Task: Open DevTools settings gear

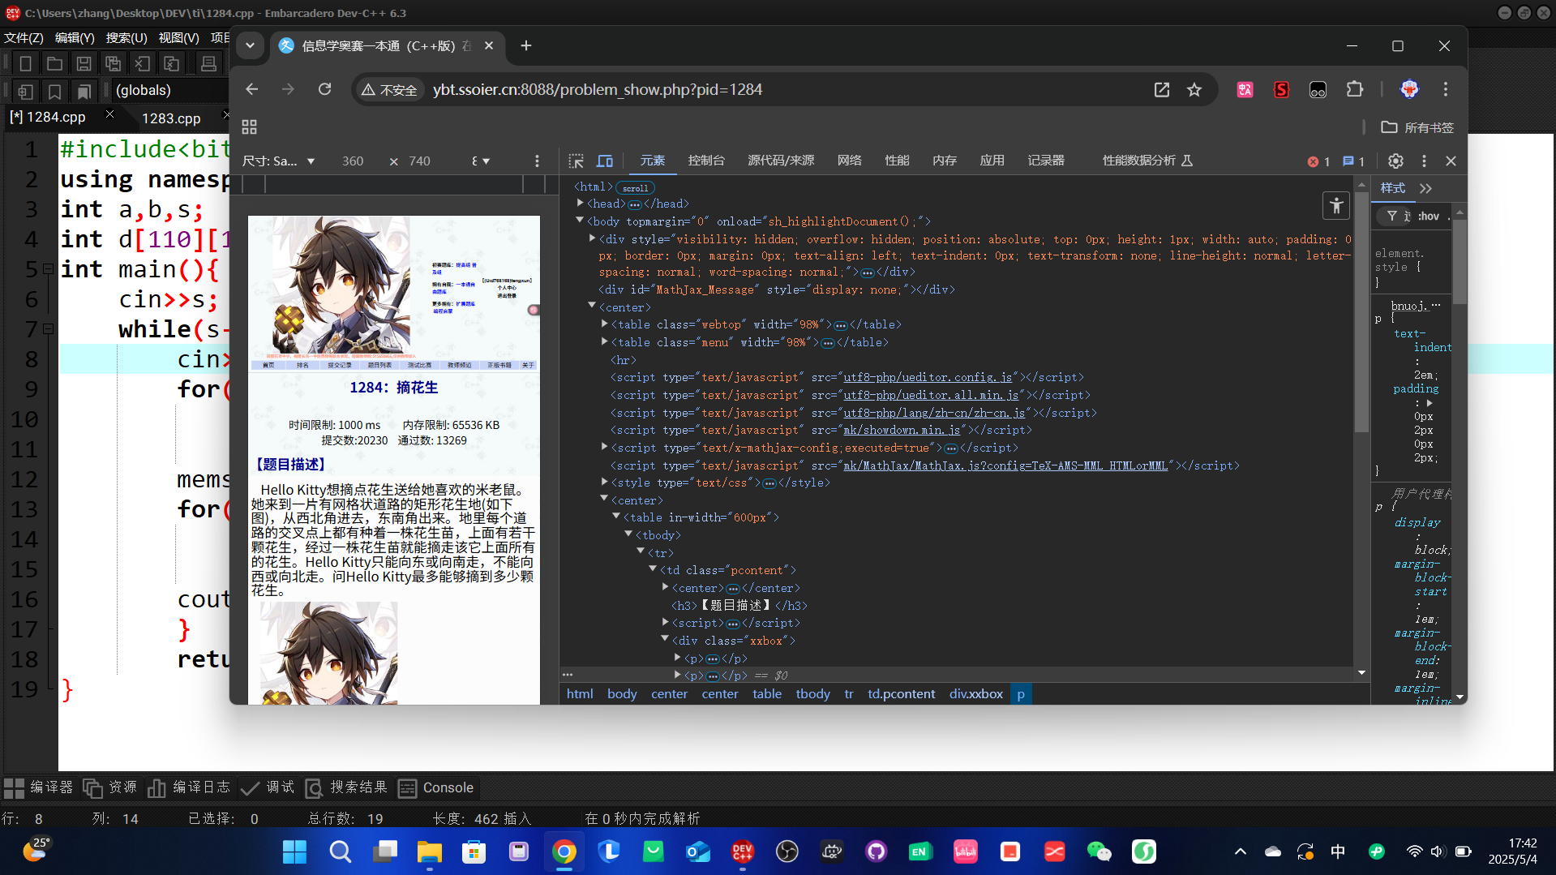Action: coord(1395,161)
